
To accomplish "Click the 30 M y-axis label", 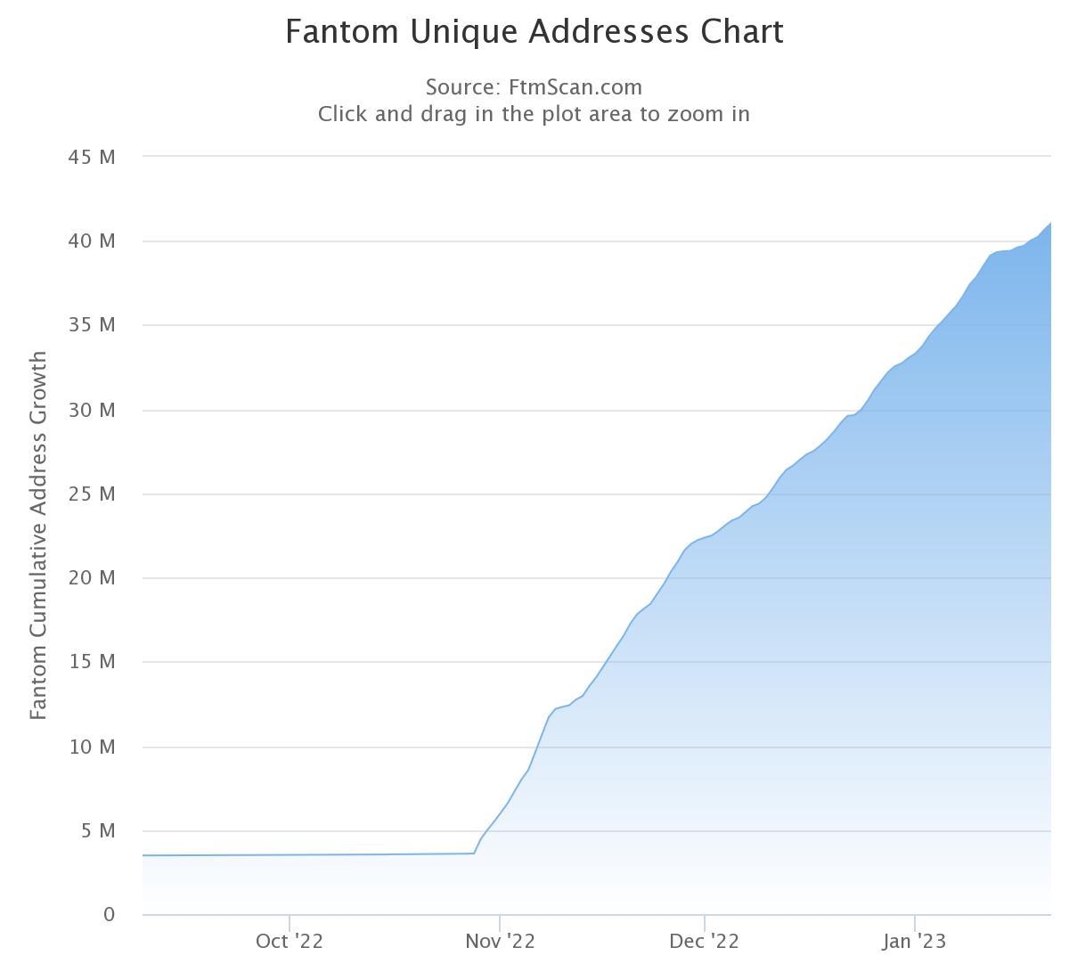I will click(x=92, y=411).
